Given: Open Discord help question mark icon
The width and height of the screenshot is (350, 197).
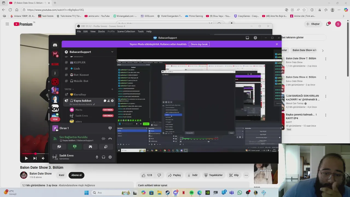Looking at the screenshot, I should (x=255, y=38).
